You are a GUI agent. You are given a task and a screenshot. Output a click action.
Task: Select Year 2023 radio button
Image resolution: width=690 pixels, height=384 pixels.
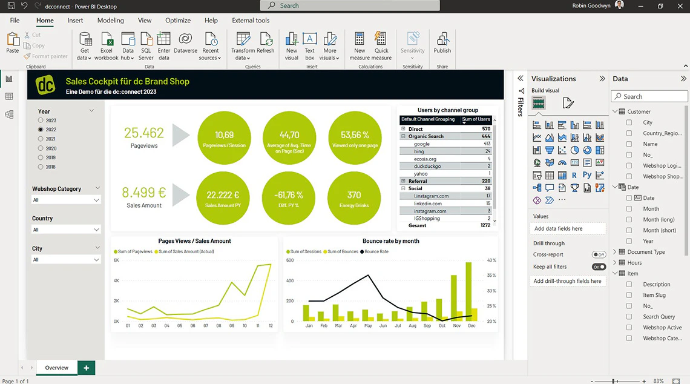pyautogui.click(x=41, y=120)
